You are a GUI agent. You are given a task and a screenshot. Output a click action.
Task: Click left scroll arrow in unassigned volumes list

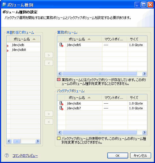[x=9, y=141]
